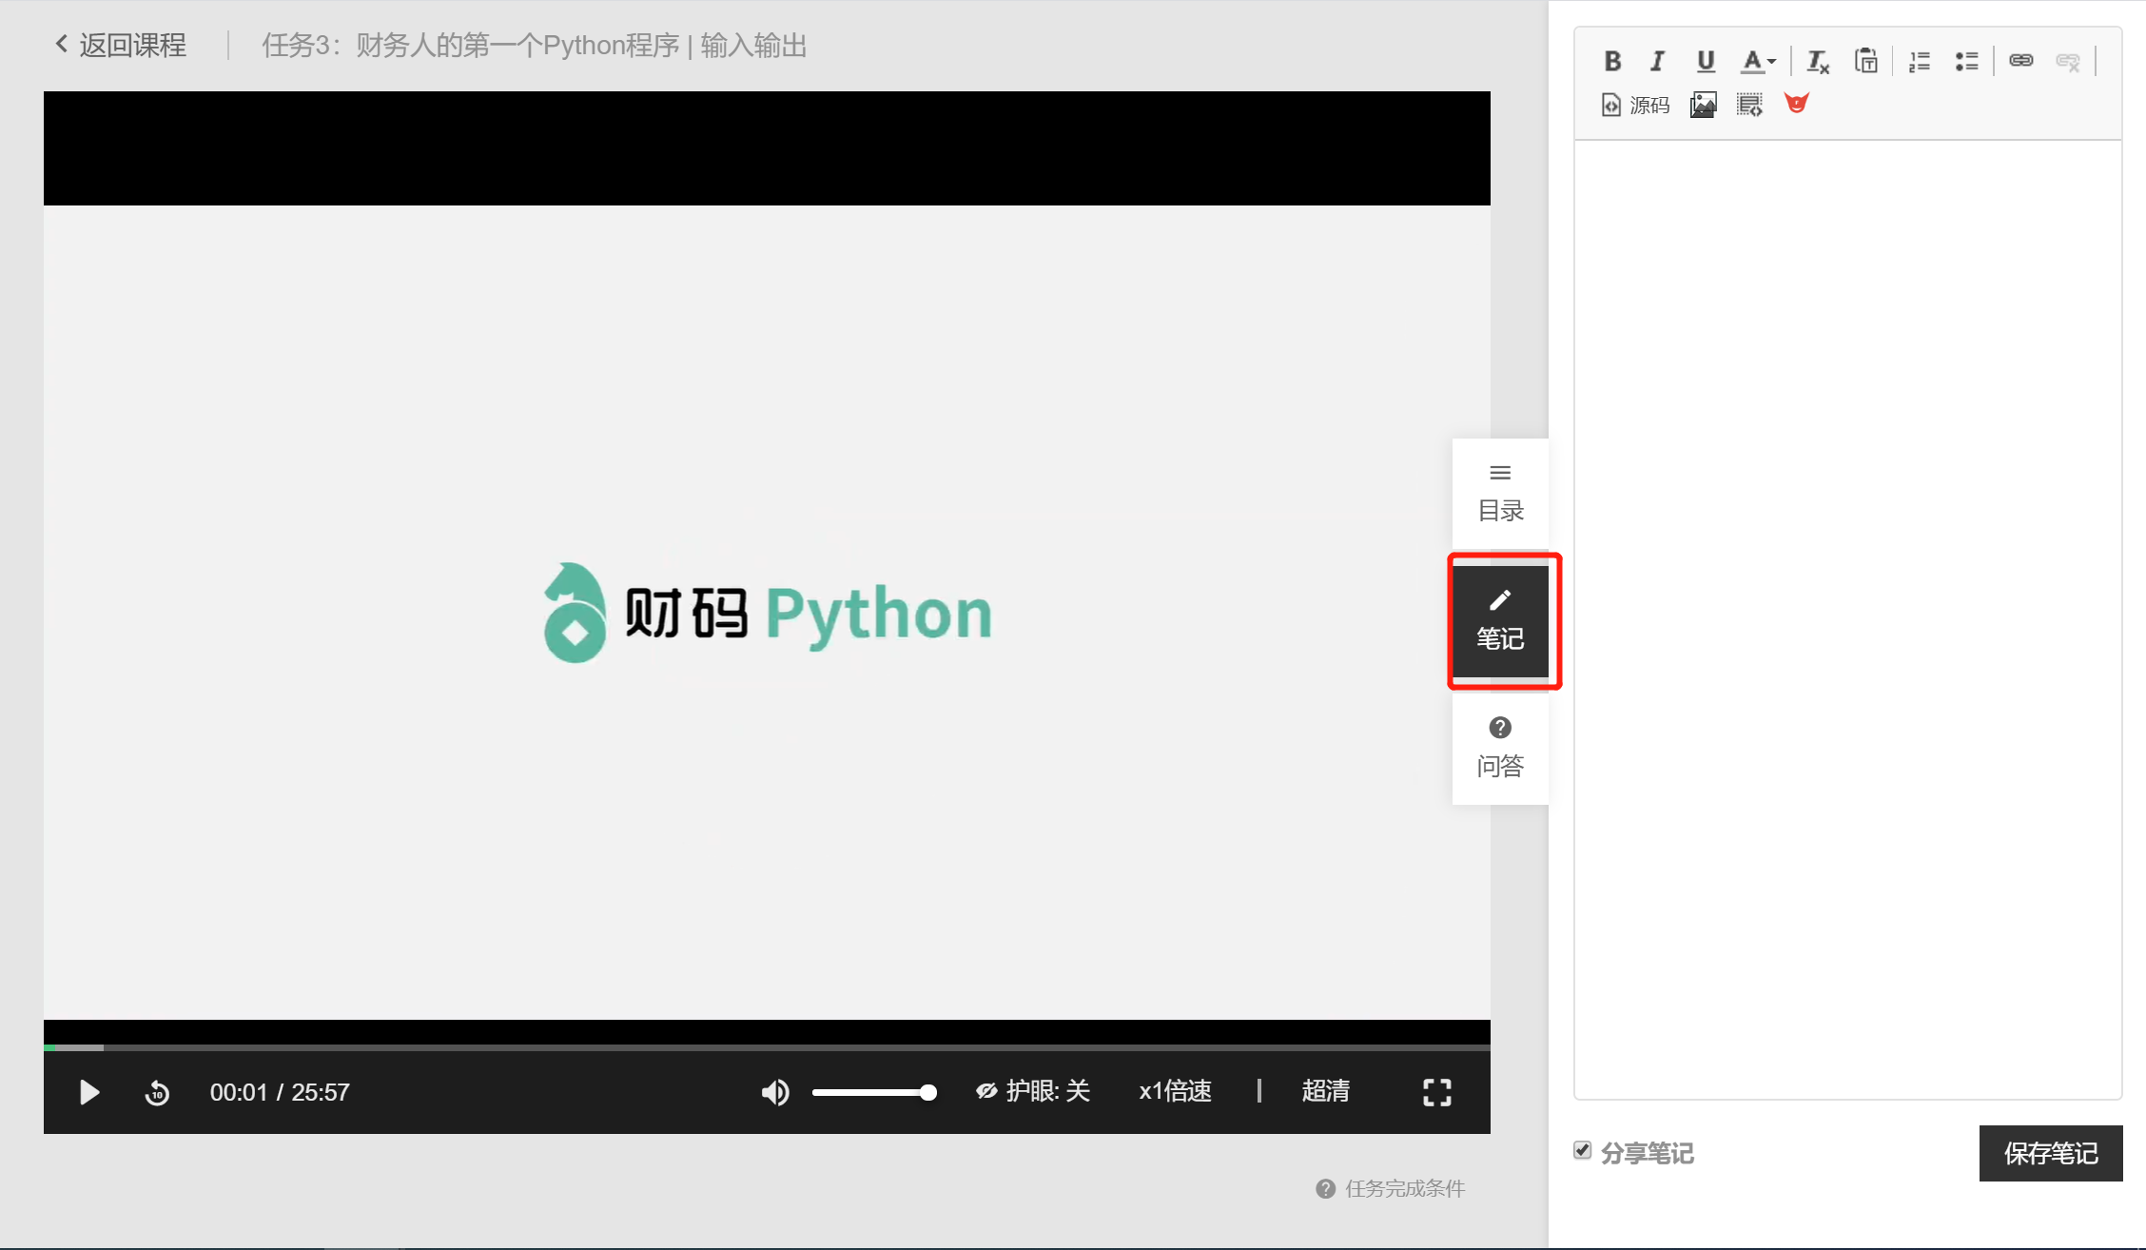Click the 保存笔记 button
The height and width of the screenshot is (1250, 2146).
pyautogui.click(x=2050, y=1153)
